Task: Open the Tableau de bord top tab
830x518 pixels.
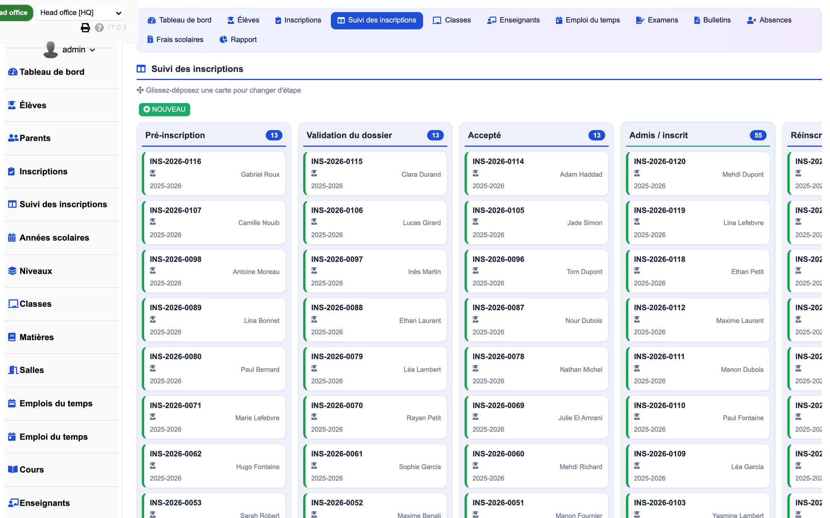Action: (x=180, y=20)
